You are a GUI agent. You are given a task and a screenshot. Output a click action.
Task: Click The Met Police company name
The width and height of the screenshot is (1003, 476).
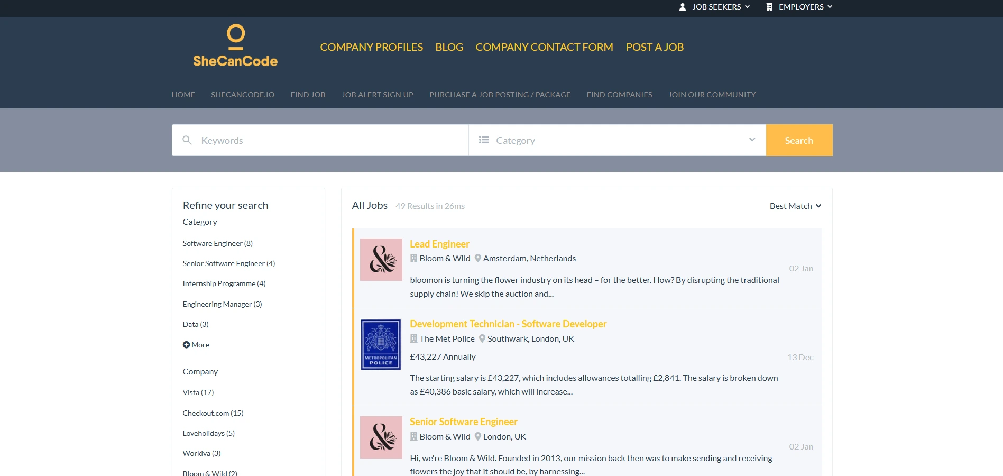(x=447, y=338)
